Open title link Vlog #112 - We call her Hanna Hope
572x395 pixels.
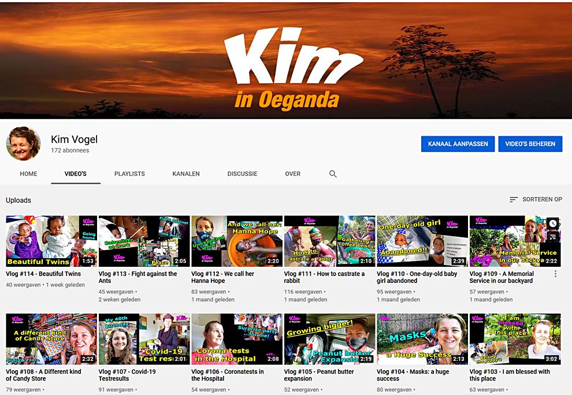click(x=222, y=277)
